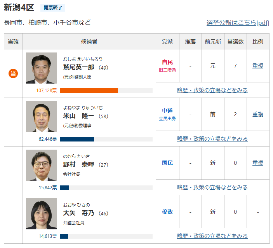Screen dimensions: 273x248
Task: Click the 当選数 column header
Action: click(235, 42)
